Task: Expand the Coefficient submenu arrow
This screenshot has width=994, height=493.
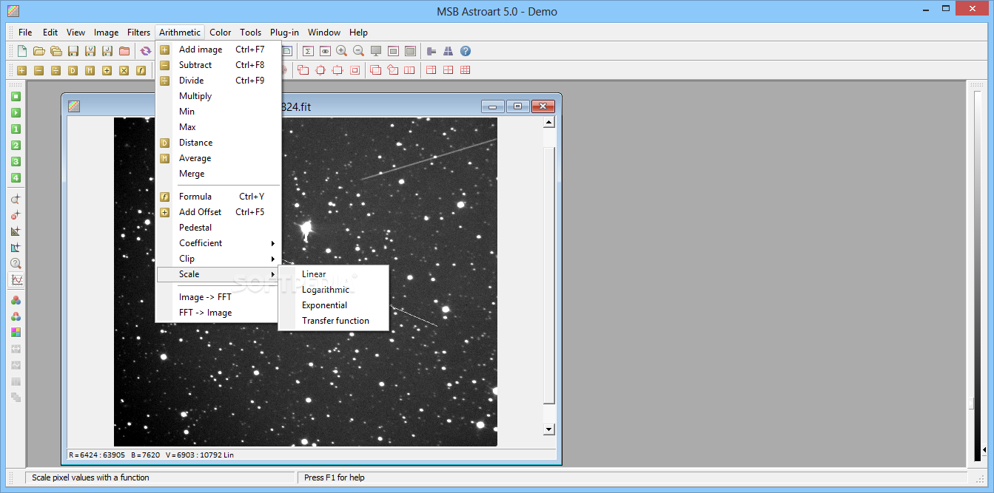Action: point(273,243)
